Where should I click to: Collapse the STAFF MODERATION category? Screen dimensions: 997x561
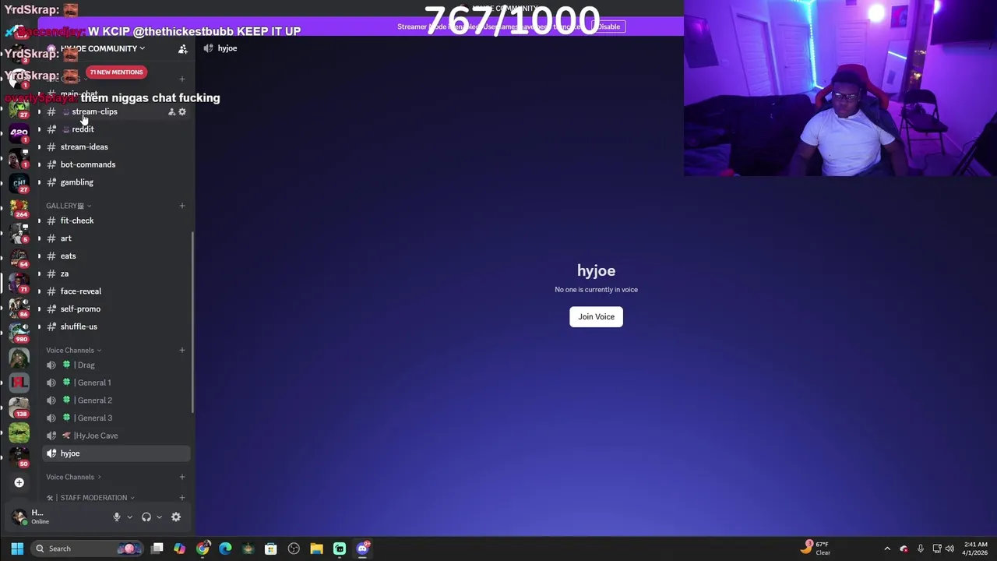tap(90, 497)
